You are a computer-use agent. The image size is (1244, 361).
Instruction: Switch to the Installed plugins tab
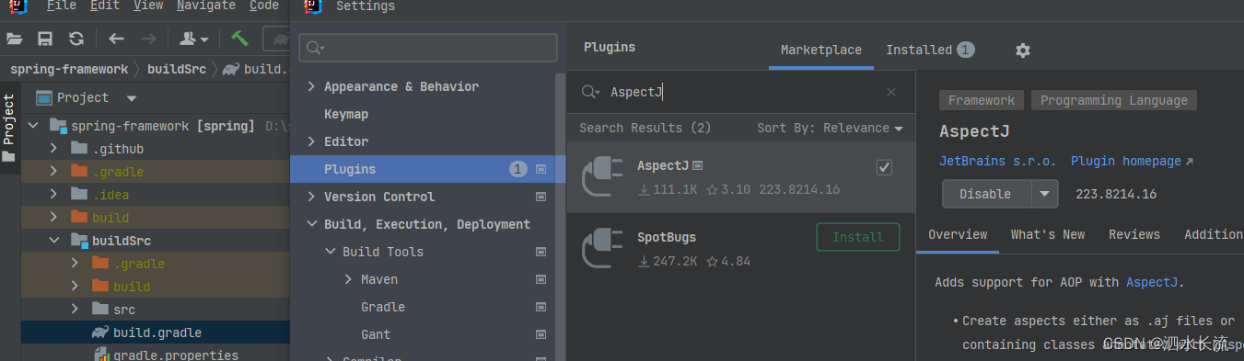[x=930, y=50]
